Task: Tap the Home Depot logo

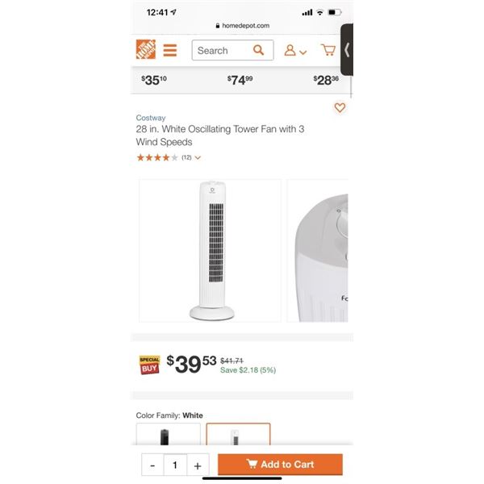Action: (x=146, y=49)
